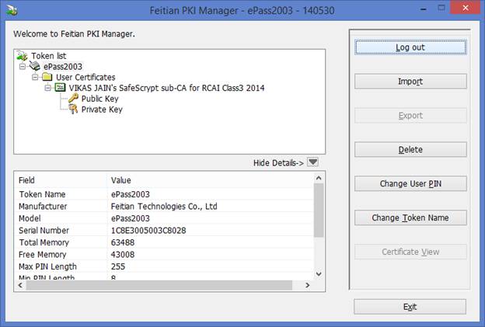Select the Public Key entry
Viewport: 485px width, 327px height.
[100, 99]
